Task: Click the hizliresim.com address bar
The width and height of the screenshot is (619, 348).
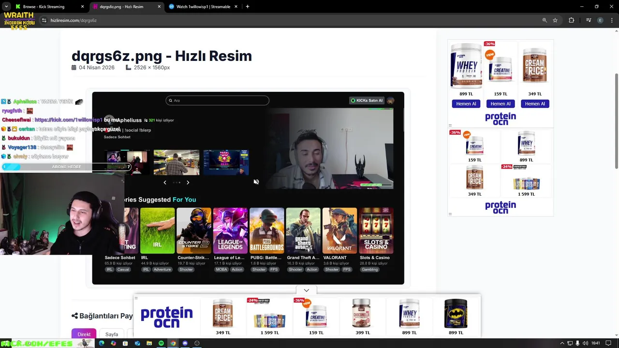Action: pyautogui.click(x=290, y=20)
